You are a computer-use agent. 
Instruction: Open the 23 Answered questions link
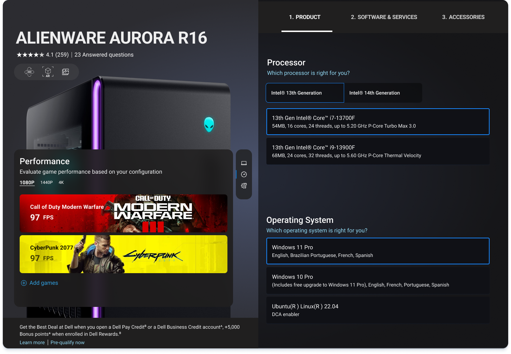pos(104,55)
